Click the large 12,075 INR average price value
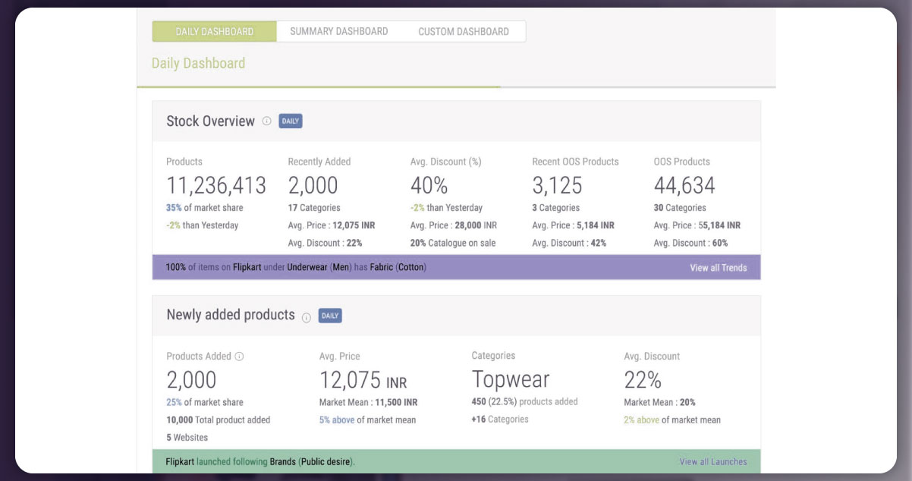This screenshot has height=481, width=912. 363,379
